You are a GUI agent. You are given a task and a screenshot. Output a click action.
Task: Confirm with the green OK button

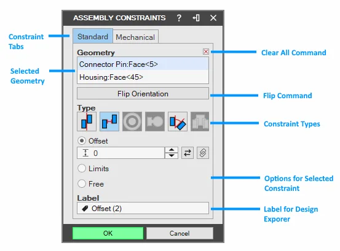[x=108, y=233]
